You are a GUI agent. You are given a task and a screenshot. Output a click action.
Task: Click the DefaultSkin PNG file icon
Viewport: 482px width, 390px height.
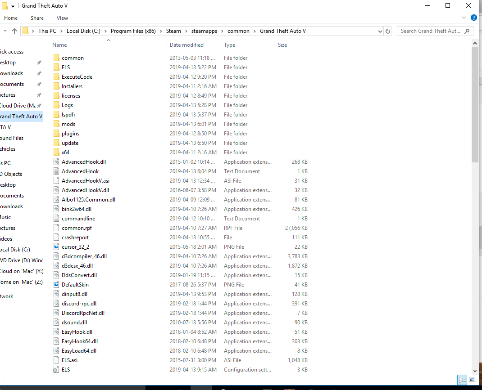(x=56, y=284)
